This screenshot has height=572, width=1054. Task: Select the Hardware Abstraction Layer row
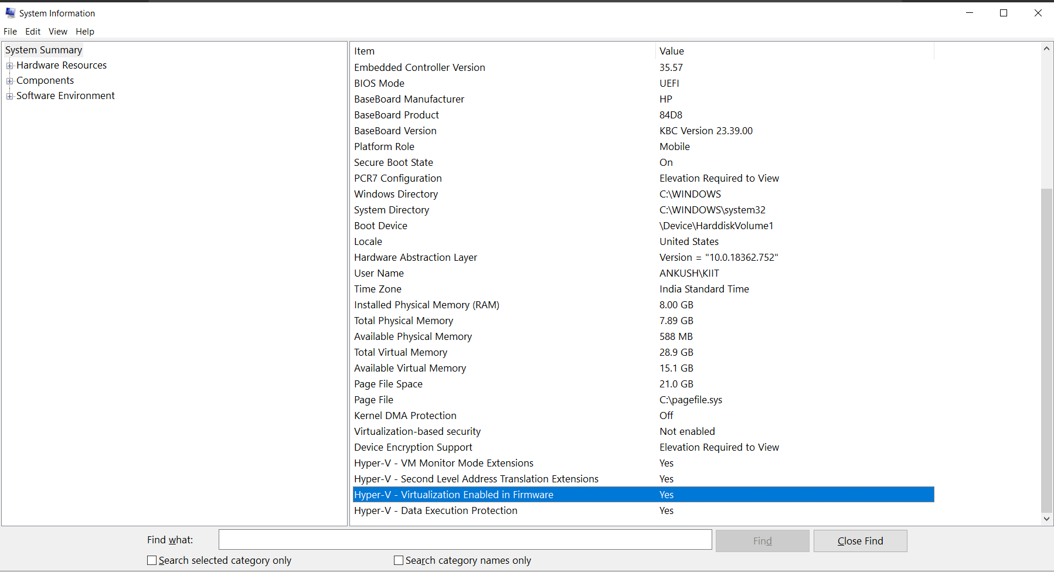pyautogui.click(x=643, y=257)
